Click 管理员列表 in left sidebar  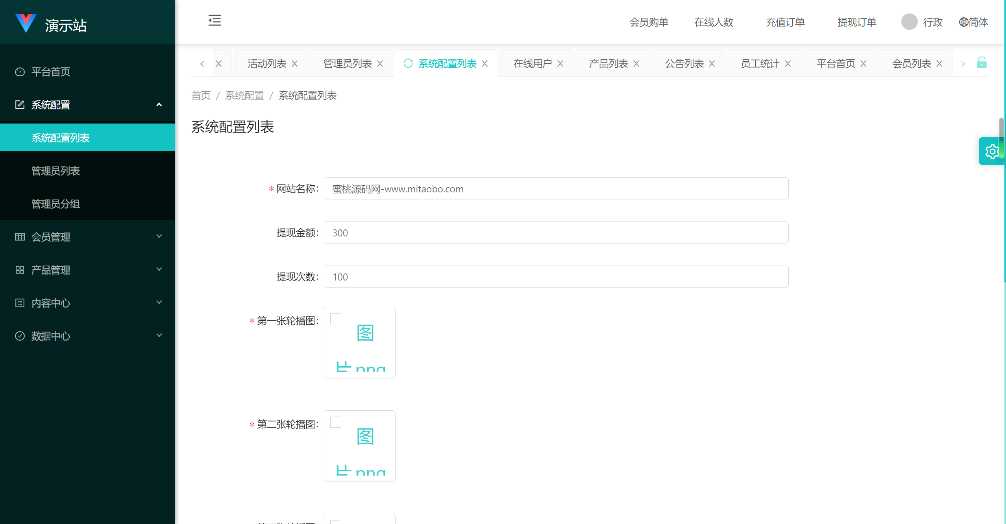point(55,171)
